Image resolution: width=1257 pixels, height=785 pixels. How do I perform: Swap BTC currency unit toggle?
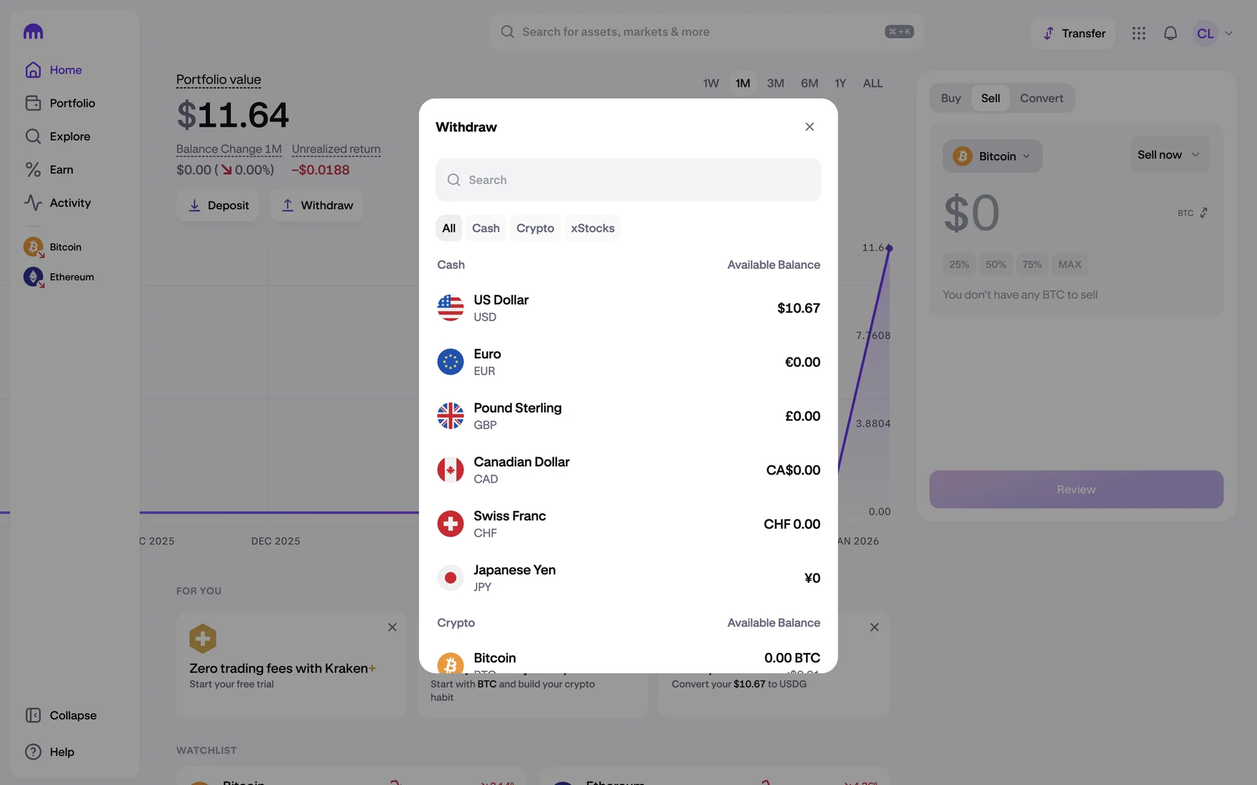tap(1203, 213)
